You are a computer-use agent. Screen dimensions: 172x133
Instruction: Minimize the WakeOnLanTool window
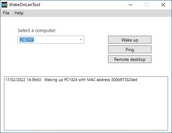[130, 5]
